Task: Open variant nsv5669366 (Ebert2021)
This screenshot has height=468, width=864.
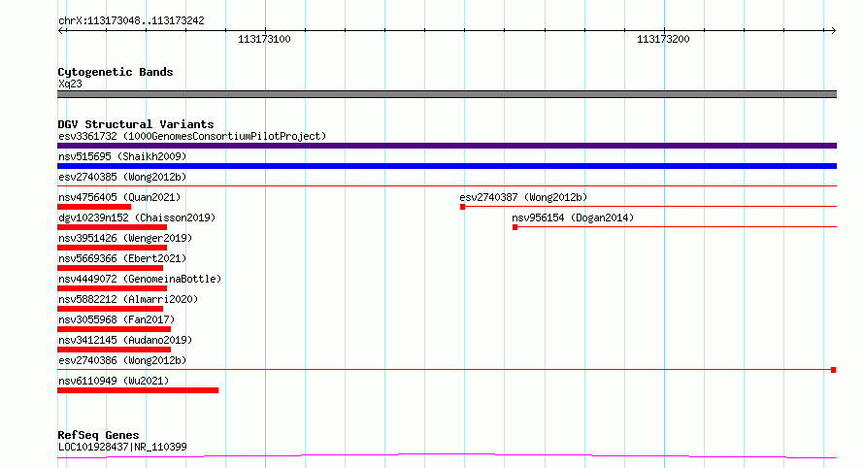Action: (122, 258)
